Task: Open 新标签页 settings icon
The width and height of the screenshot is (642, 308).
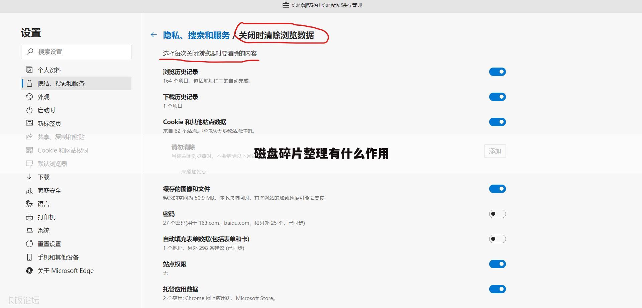Action: coord(30,123)
